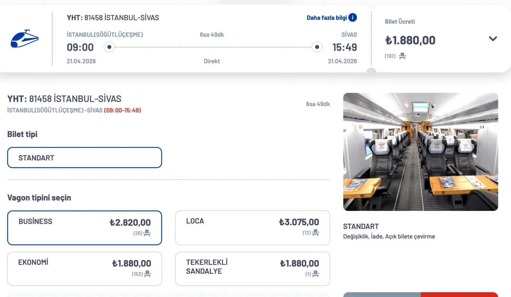511x297 pixels.
Task: Select the Loca wagon type
Action: pos(253,228)
